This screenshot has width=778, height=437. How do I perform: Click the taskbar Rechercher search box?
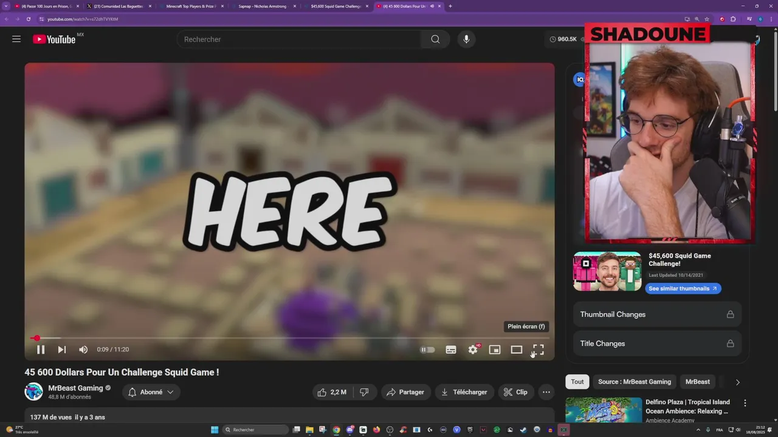(255, 430)
